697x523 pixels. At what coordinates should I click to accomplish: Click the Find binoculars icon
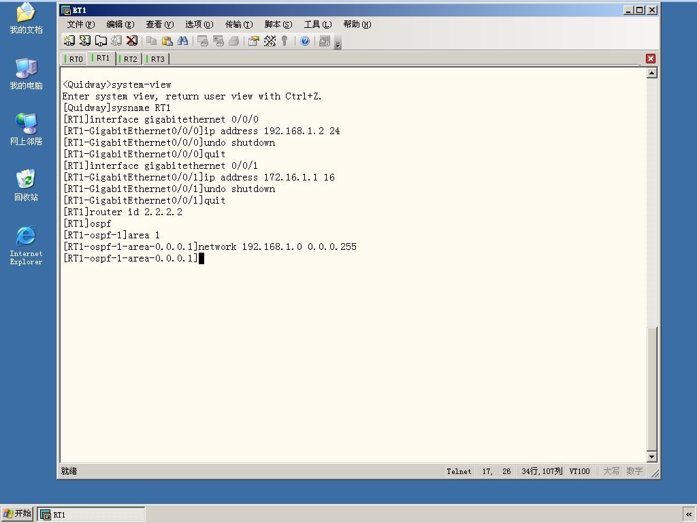click(x=182, y=41)
